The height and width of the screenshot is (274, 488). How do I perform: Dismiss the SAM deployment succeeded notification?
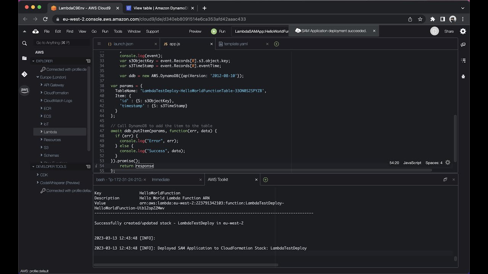tap(374, 31)
